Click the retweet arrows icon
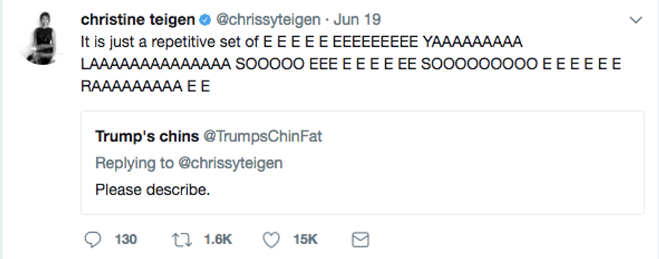The image size is (659, 259). [x=182, y=240]
